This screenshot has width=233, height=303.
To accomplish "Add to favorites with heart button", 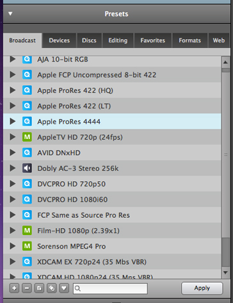I will 64,288.
